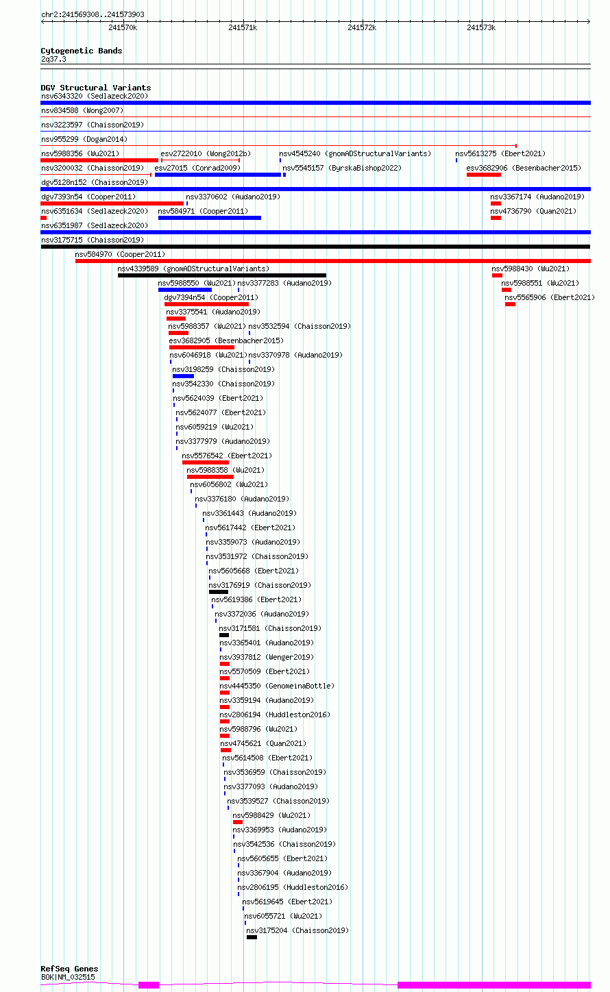Click esv3682905 (Besenbacher2015) label
The height and width of the screenshot is (992, 610).
[x=226, y=341]
